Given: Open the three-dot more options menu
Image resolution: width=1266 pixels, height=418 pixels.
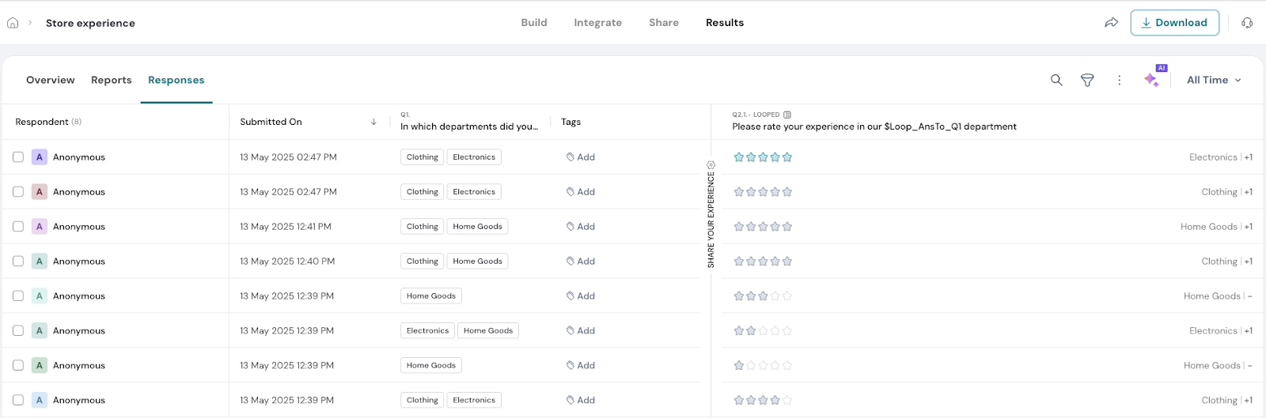Looking at the screenshot, I should click(1119, 80).
